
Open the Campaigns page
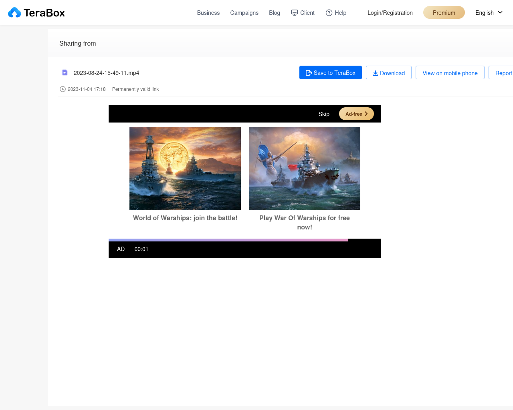[x=244, y=13]
